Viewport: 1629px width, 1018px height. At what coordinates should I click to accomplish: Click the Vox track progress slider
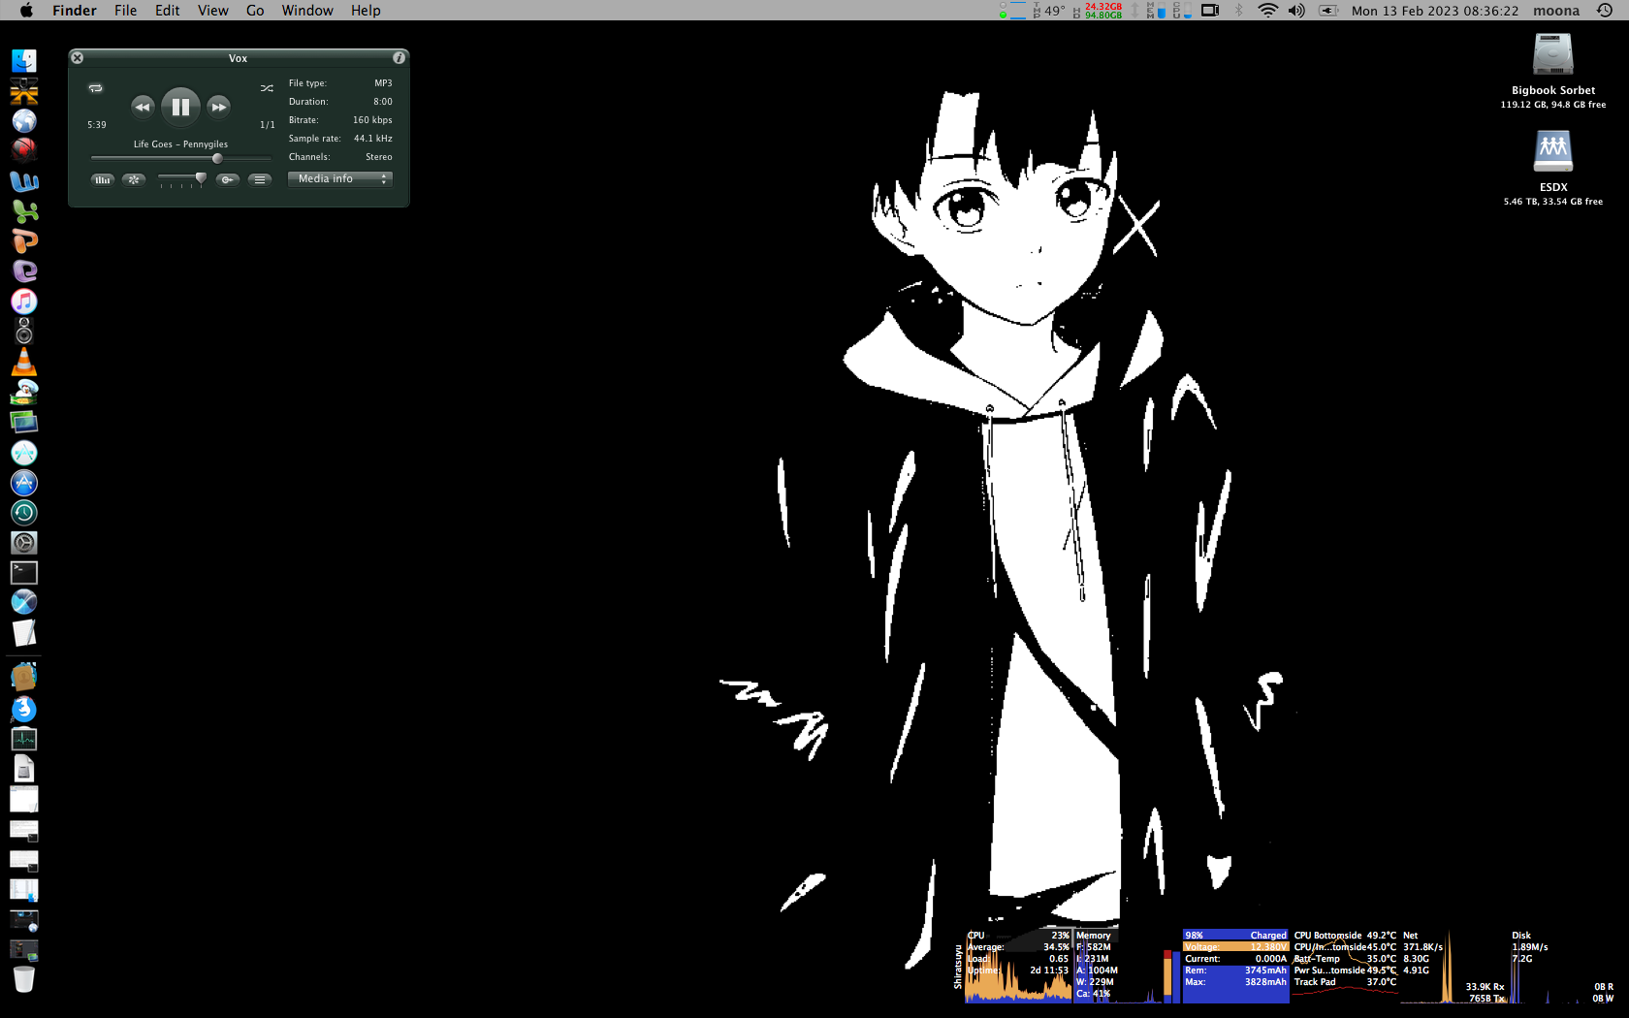[181, 158]
